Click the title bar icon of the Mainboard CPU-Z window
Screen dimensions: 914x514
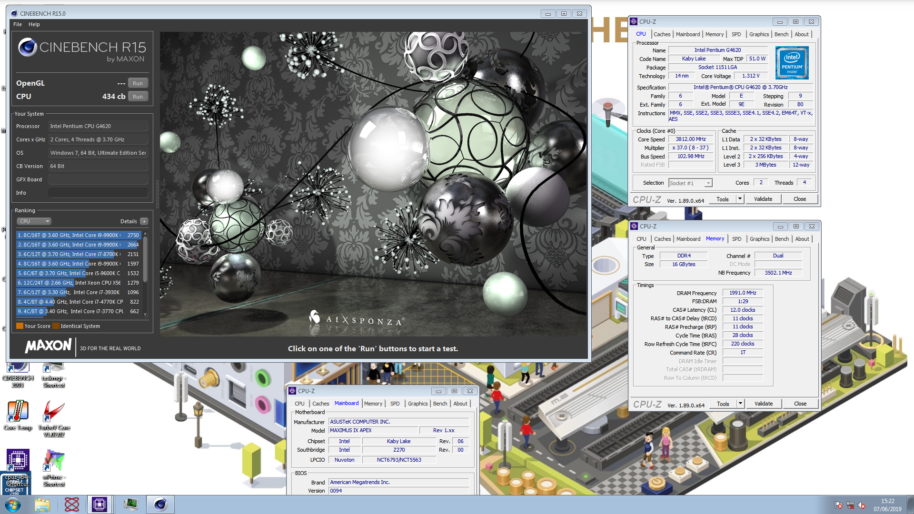pos(292,391)
